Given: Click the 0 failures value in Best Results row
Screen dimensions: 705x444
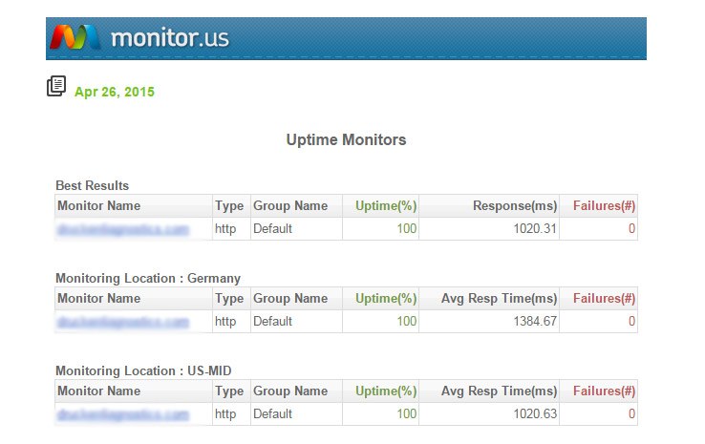Looking at the screenshot, I should [x=631, y=229].
